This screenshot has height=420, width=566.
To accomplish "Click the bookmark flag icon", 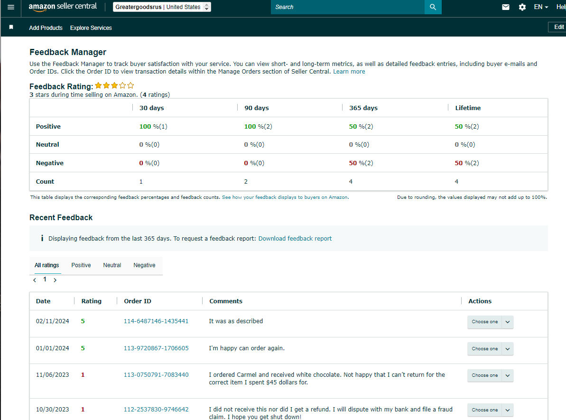I will click(x=11, y=27).
